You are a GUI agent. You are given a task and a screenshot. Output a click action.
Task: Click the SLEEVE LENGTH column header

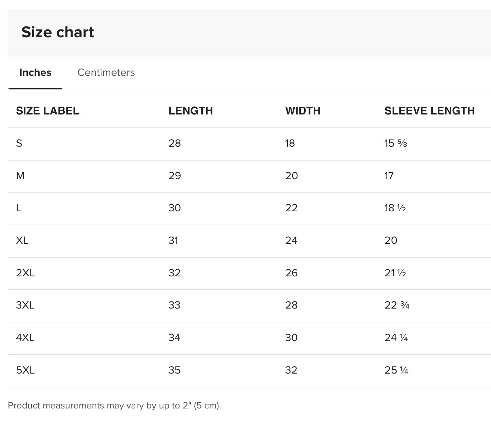(429, 111)
